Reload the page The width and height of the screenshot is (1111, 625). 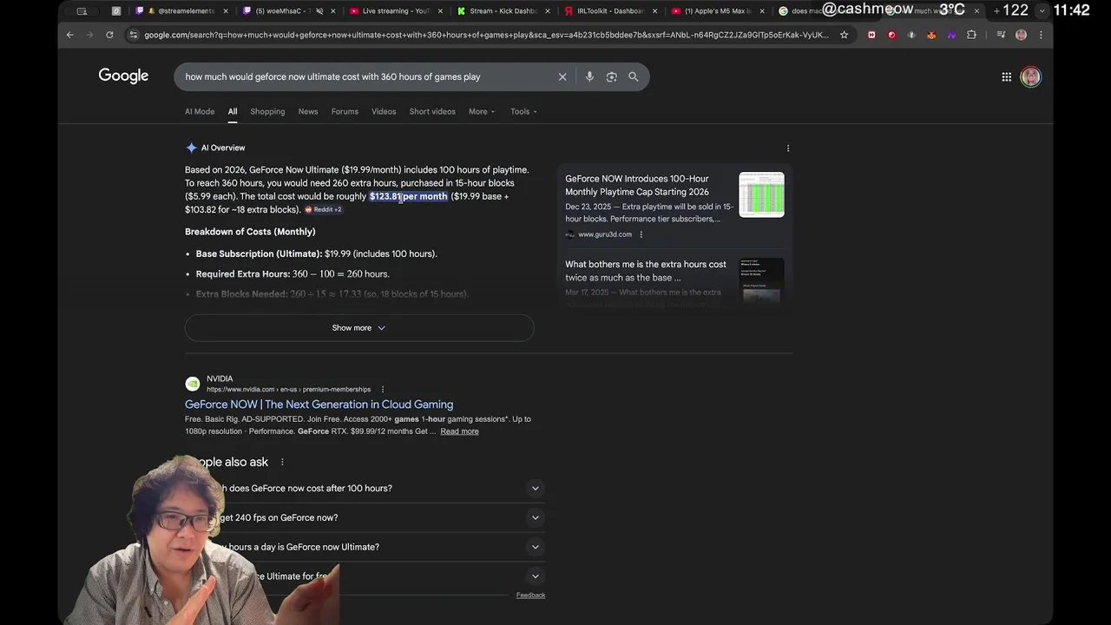click(109, 35)
